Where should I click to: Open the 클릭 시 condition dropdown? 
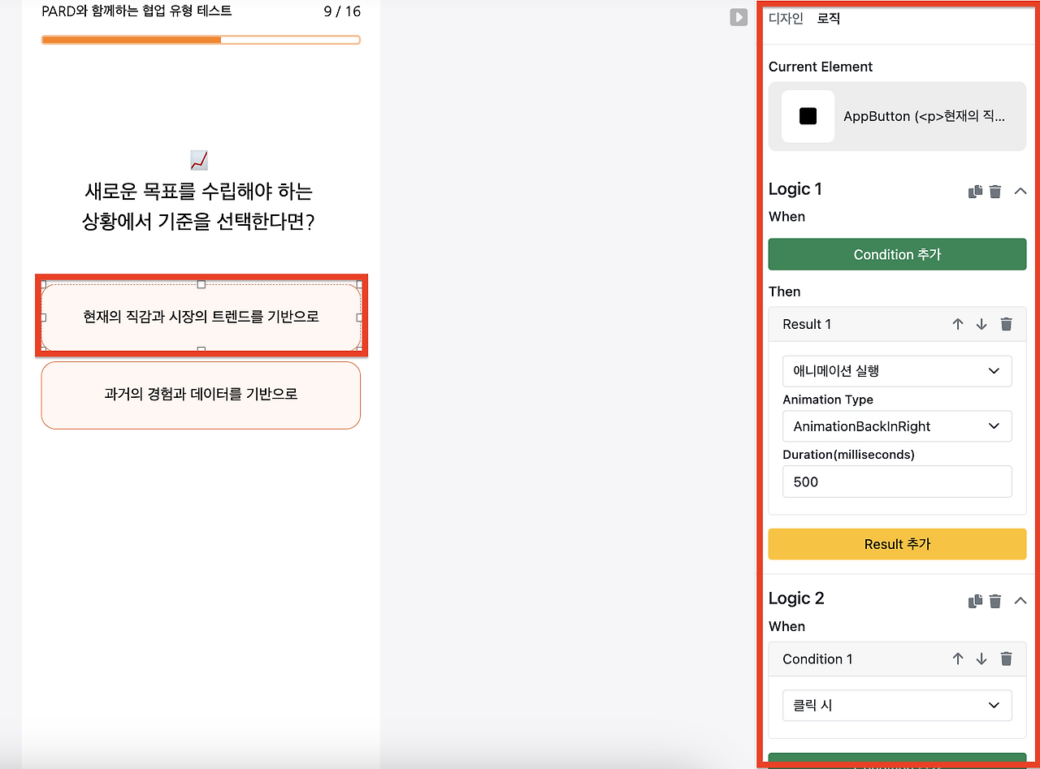[897, 706]
